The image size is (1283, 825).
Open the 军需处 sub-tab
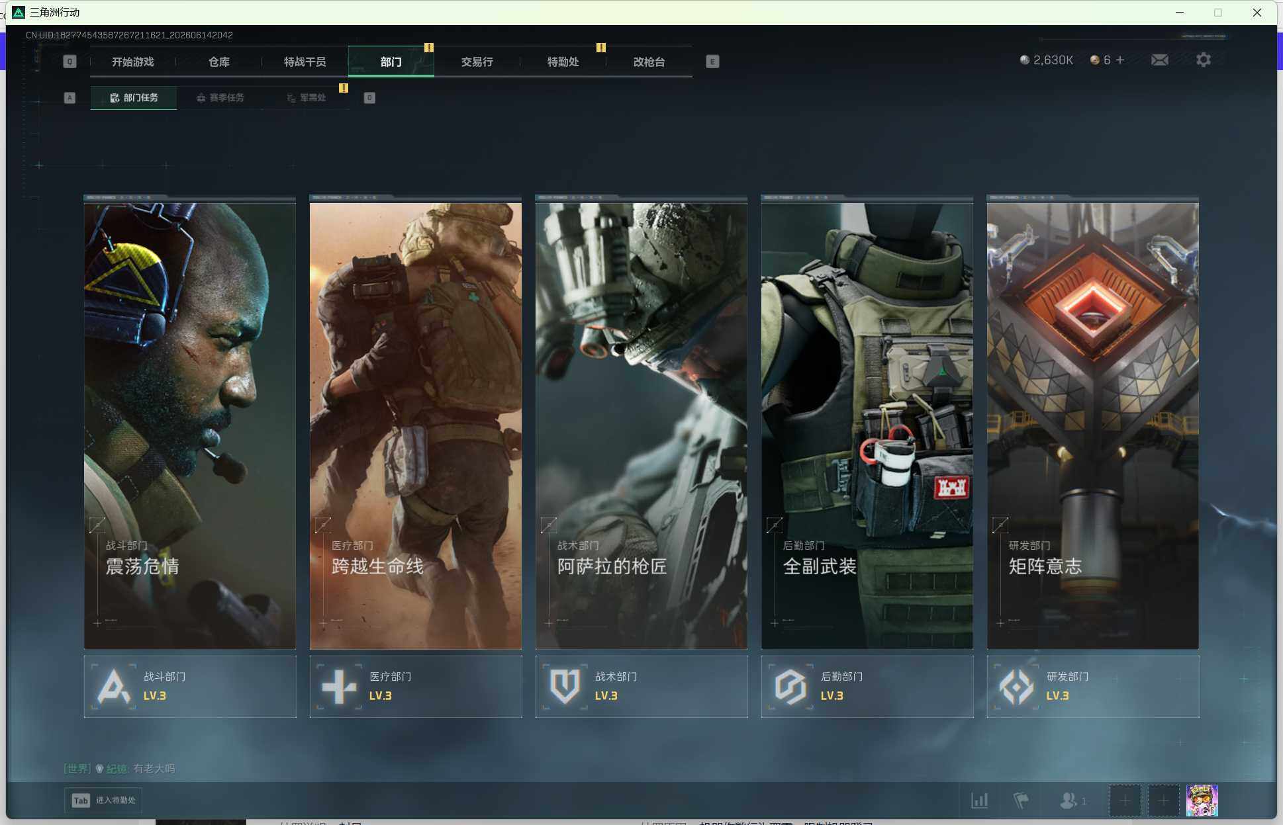tap(306, 97)
